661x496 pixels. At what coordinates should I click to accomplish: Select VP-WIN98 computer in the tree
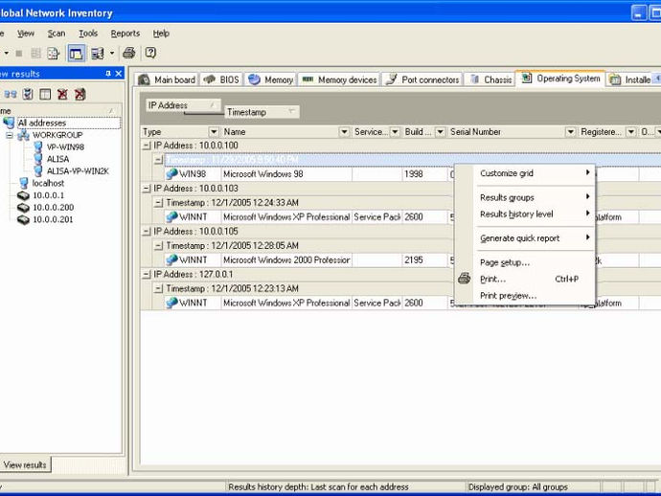point(65,147)
